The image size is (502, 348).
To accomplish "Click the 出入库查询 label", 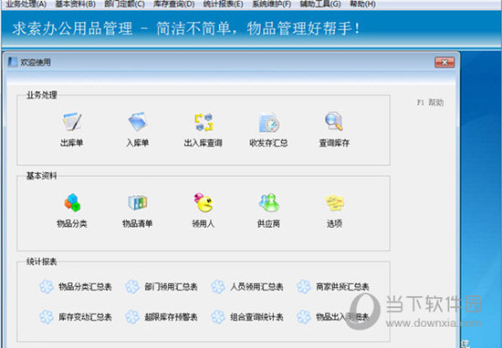I will pos(204,142).
